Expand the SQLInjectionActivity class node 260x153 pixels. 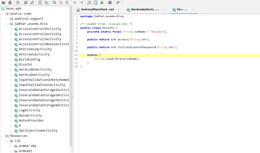(x=11, y=131)
